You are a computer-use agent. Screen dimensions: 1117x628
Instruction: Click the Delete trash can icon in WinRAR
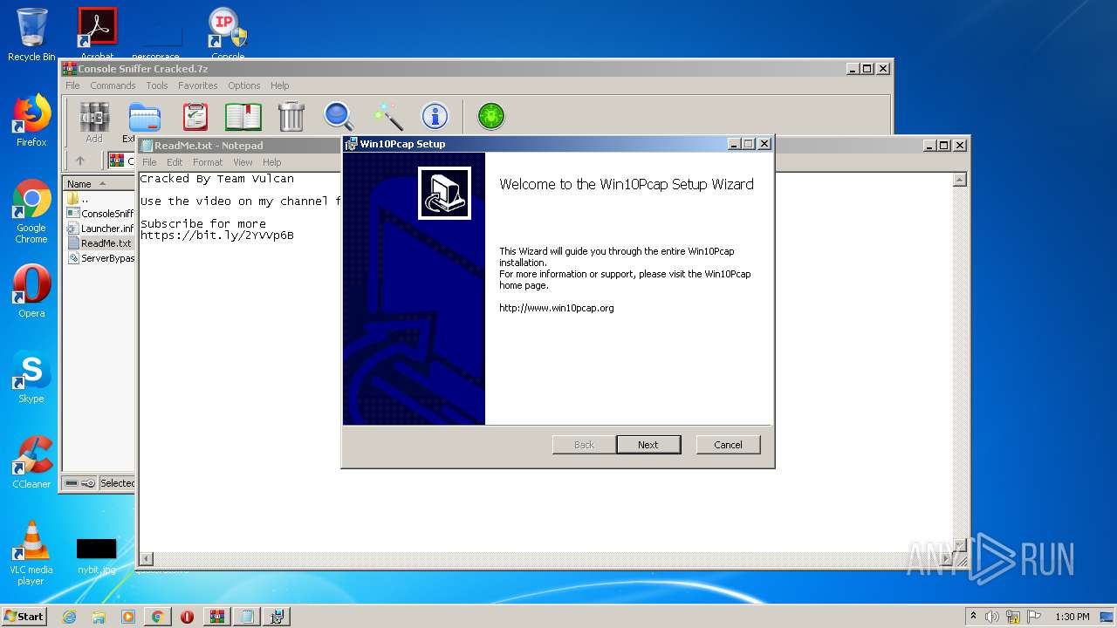point(291,117)
